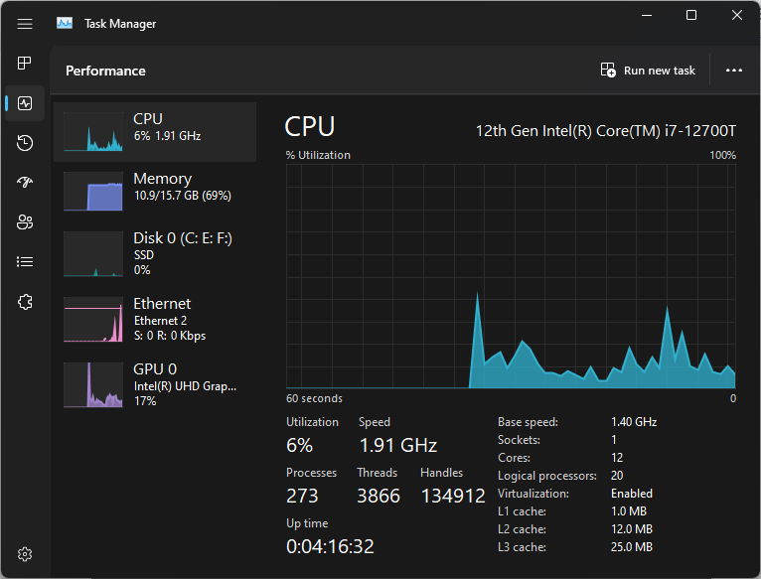
Task: Open the hamburger navigation menu
Action: click(x=25, y=24)
